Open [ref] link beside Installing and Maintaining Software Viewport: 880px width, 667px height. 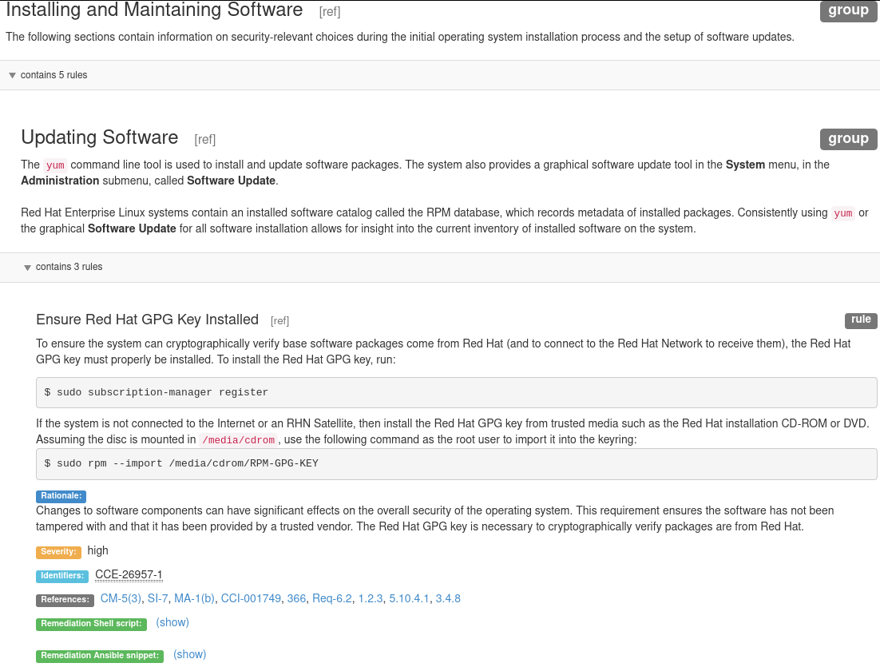[x=330, y=12]
